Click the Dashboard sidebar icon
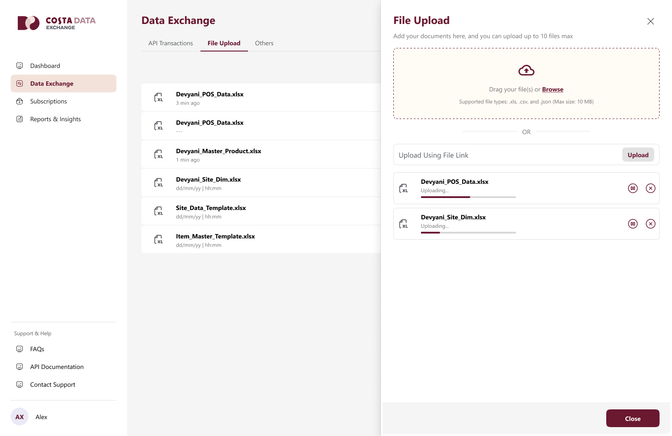The image size is (672, 436). (20, 66)
